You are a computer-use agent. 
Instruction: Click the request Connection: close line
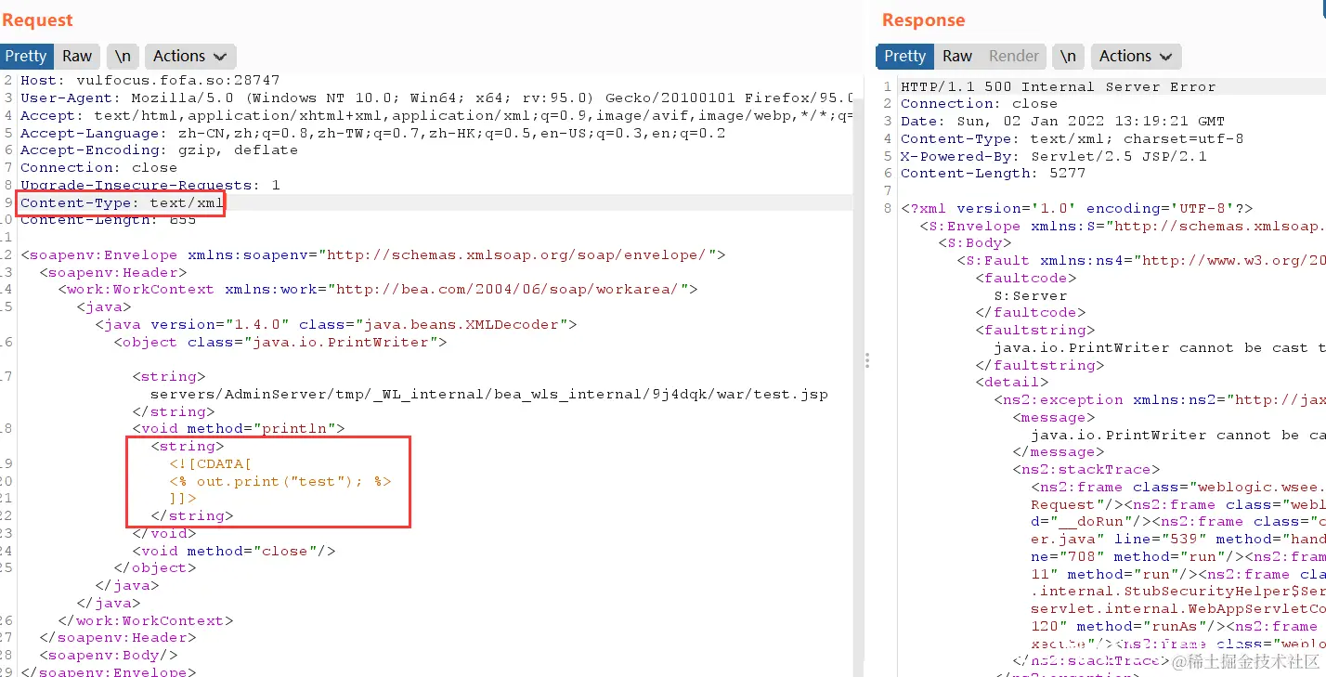98,167
